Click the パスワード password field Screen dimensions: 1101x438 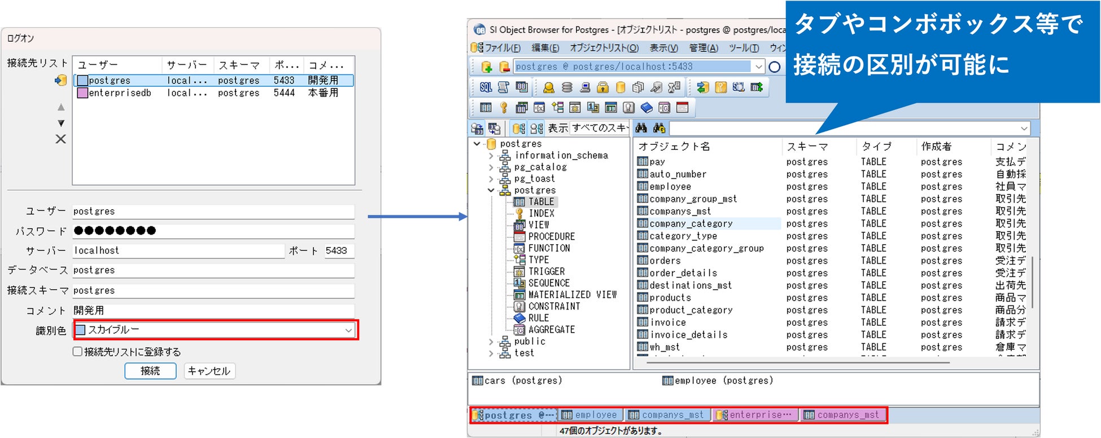tap(213, 231)
